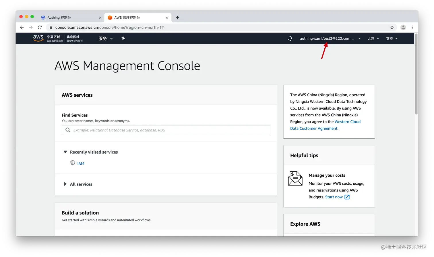The image size is (434, 257).
Task: Click the Manage your costs envelope icon
Action: 295,178
